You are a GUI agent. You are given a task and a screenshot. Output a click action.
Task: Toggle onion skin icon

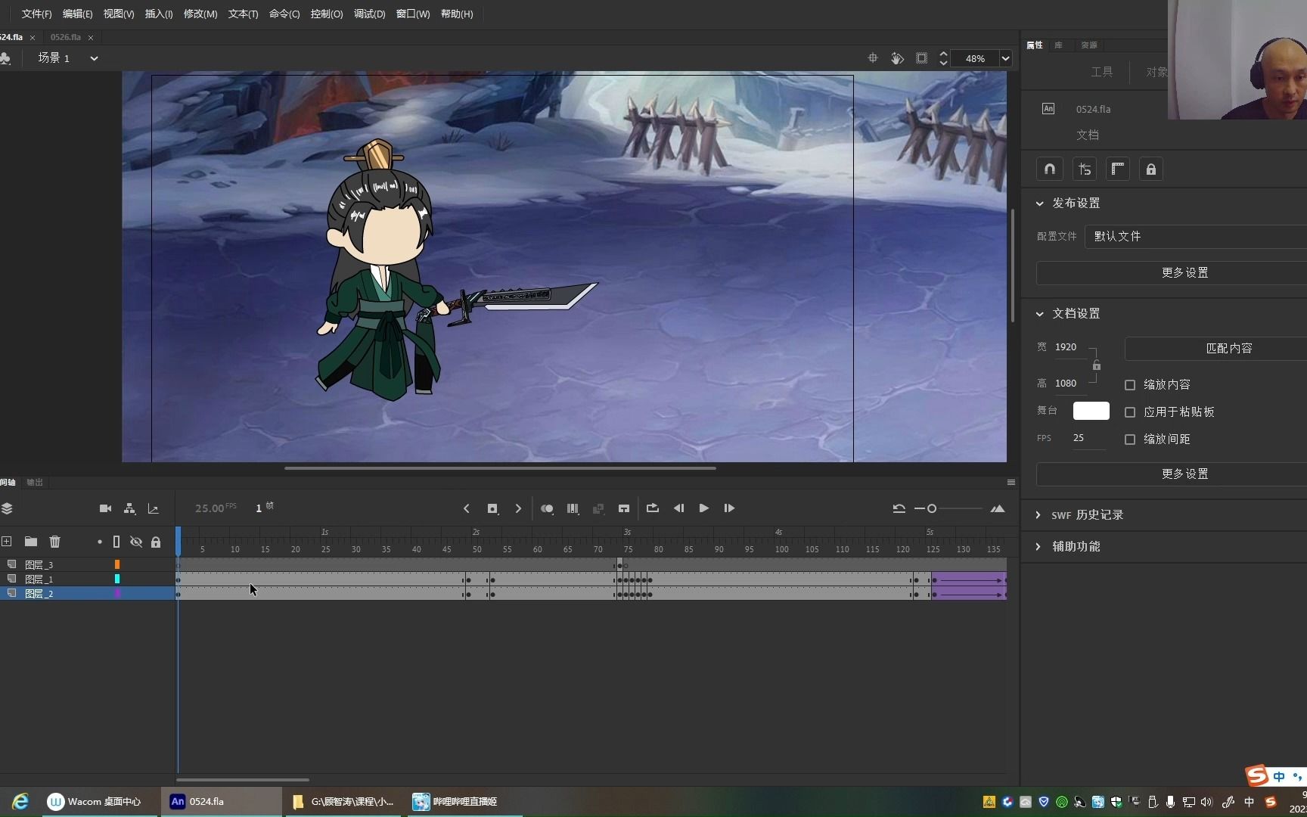click(x=547, y=508)
